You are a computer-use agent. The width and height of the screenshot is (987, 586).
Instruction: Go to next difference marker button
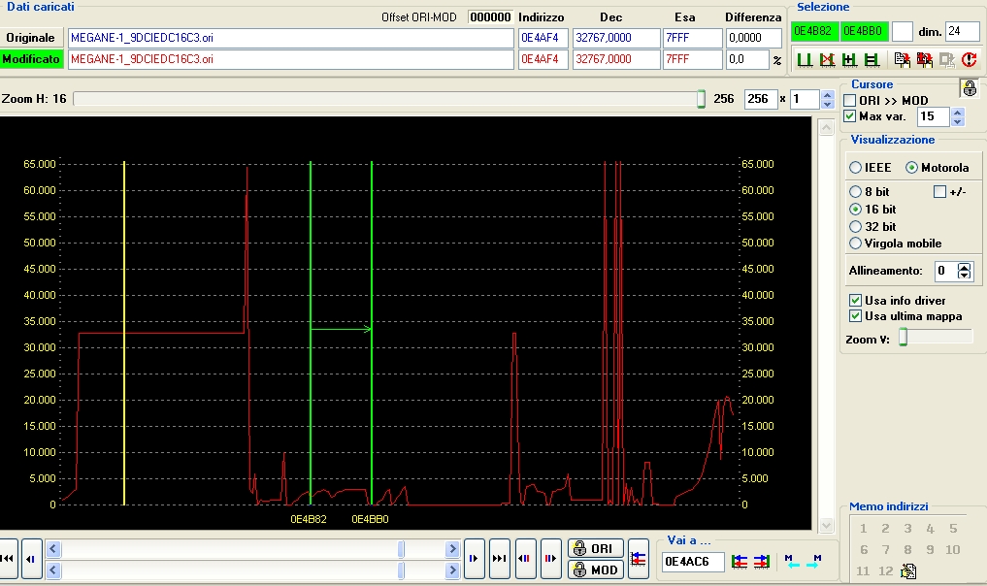click(x=551, y=558)
